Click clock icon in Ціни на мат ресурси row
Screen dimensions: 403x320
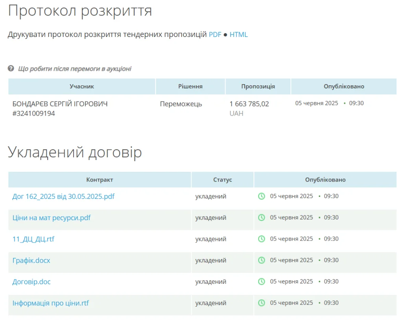point(261,217)
